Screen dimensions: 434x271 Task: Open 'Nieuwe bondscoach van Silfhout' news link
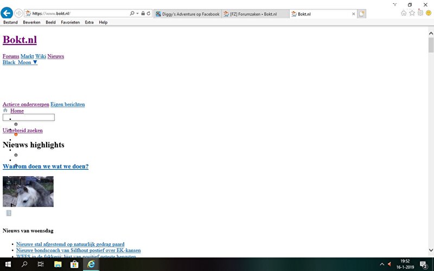78,250
